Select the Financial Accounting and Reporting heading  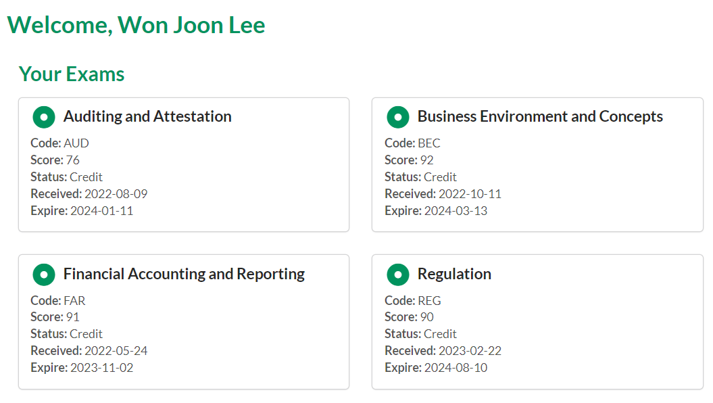pos(184,274)
